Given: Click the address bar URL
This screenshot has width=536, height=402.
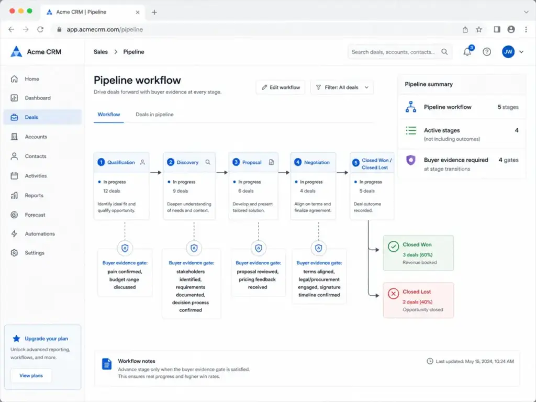Looking at the screenshot, I should (x=105, y=29).
